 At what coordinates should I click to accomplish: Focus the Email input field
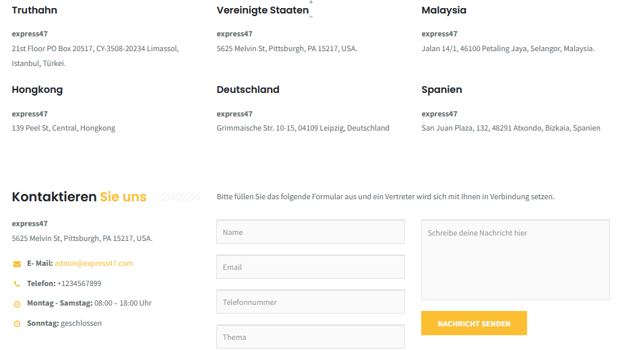pos(311,267)
